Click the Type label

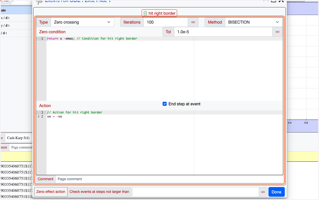43,22
